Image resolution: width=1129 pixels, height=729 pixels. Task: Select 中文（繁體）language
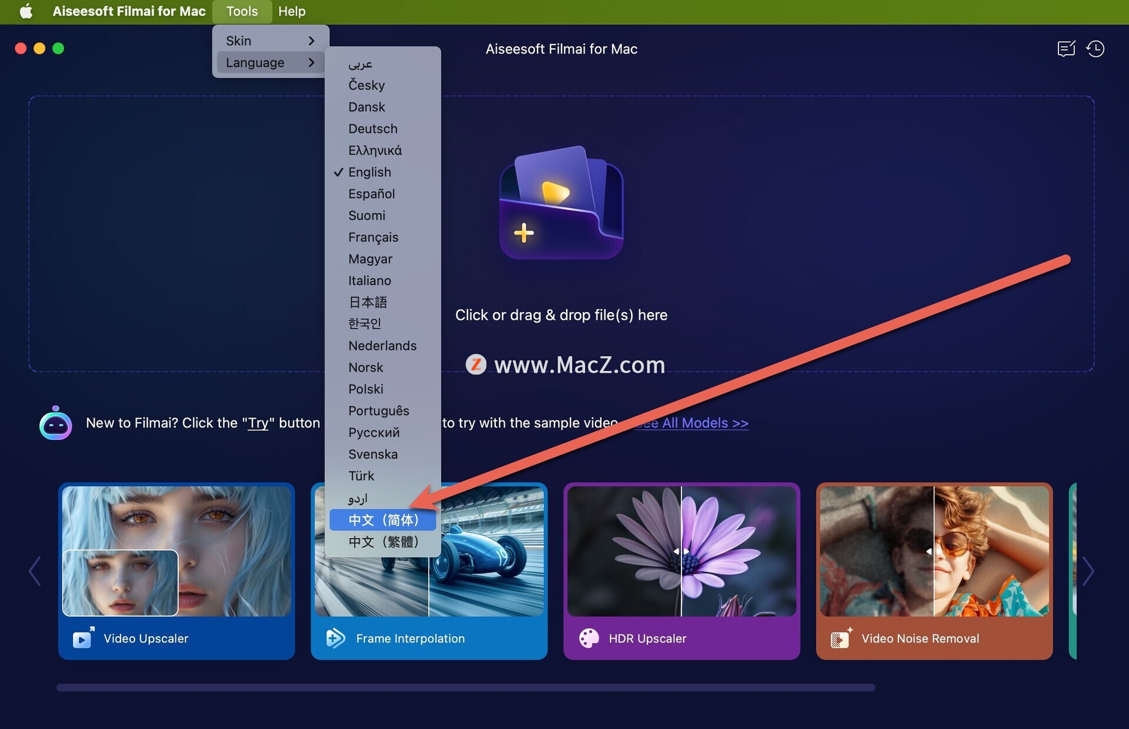[x=383, y=542]
